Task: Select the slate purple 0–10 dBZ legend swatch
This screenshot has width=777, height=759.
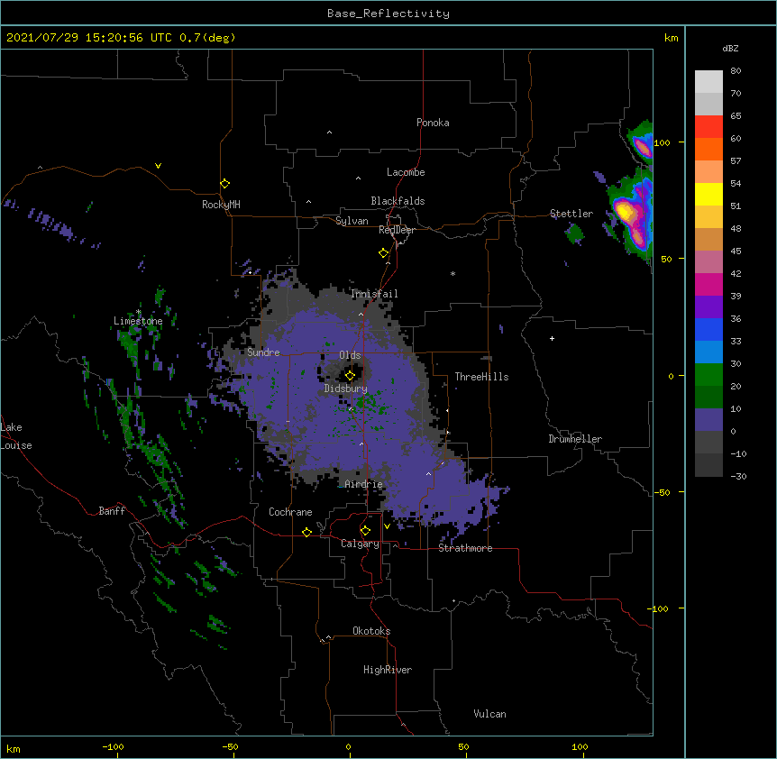Action: click(x=708, y=420)
